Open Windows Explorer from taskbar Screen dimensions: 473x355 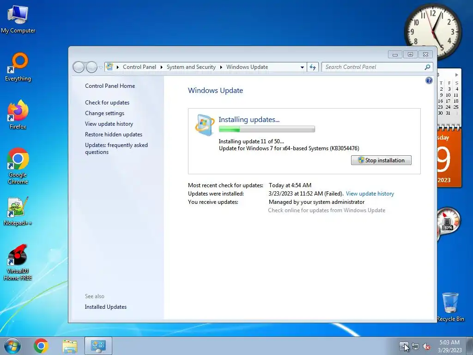click(70, 346)
